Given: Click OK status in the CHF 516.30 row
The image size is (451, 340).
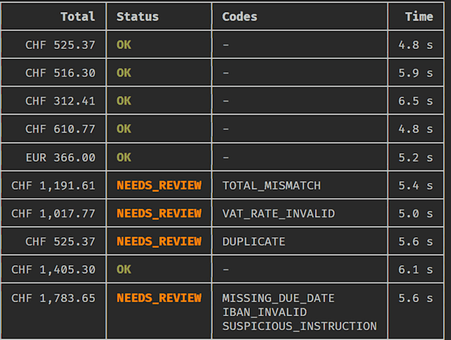Looking at the screenshot, I should click(123, 73).
